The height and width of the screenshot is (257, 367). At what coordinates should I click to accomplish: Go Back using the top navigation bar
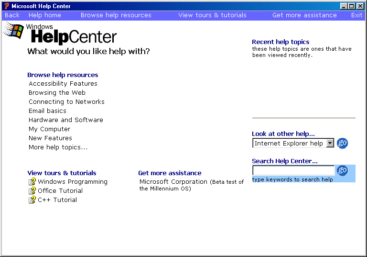12,15
